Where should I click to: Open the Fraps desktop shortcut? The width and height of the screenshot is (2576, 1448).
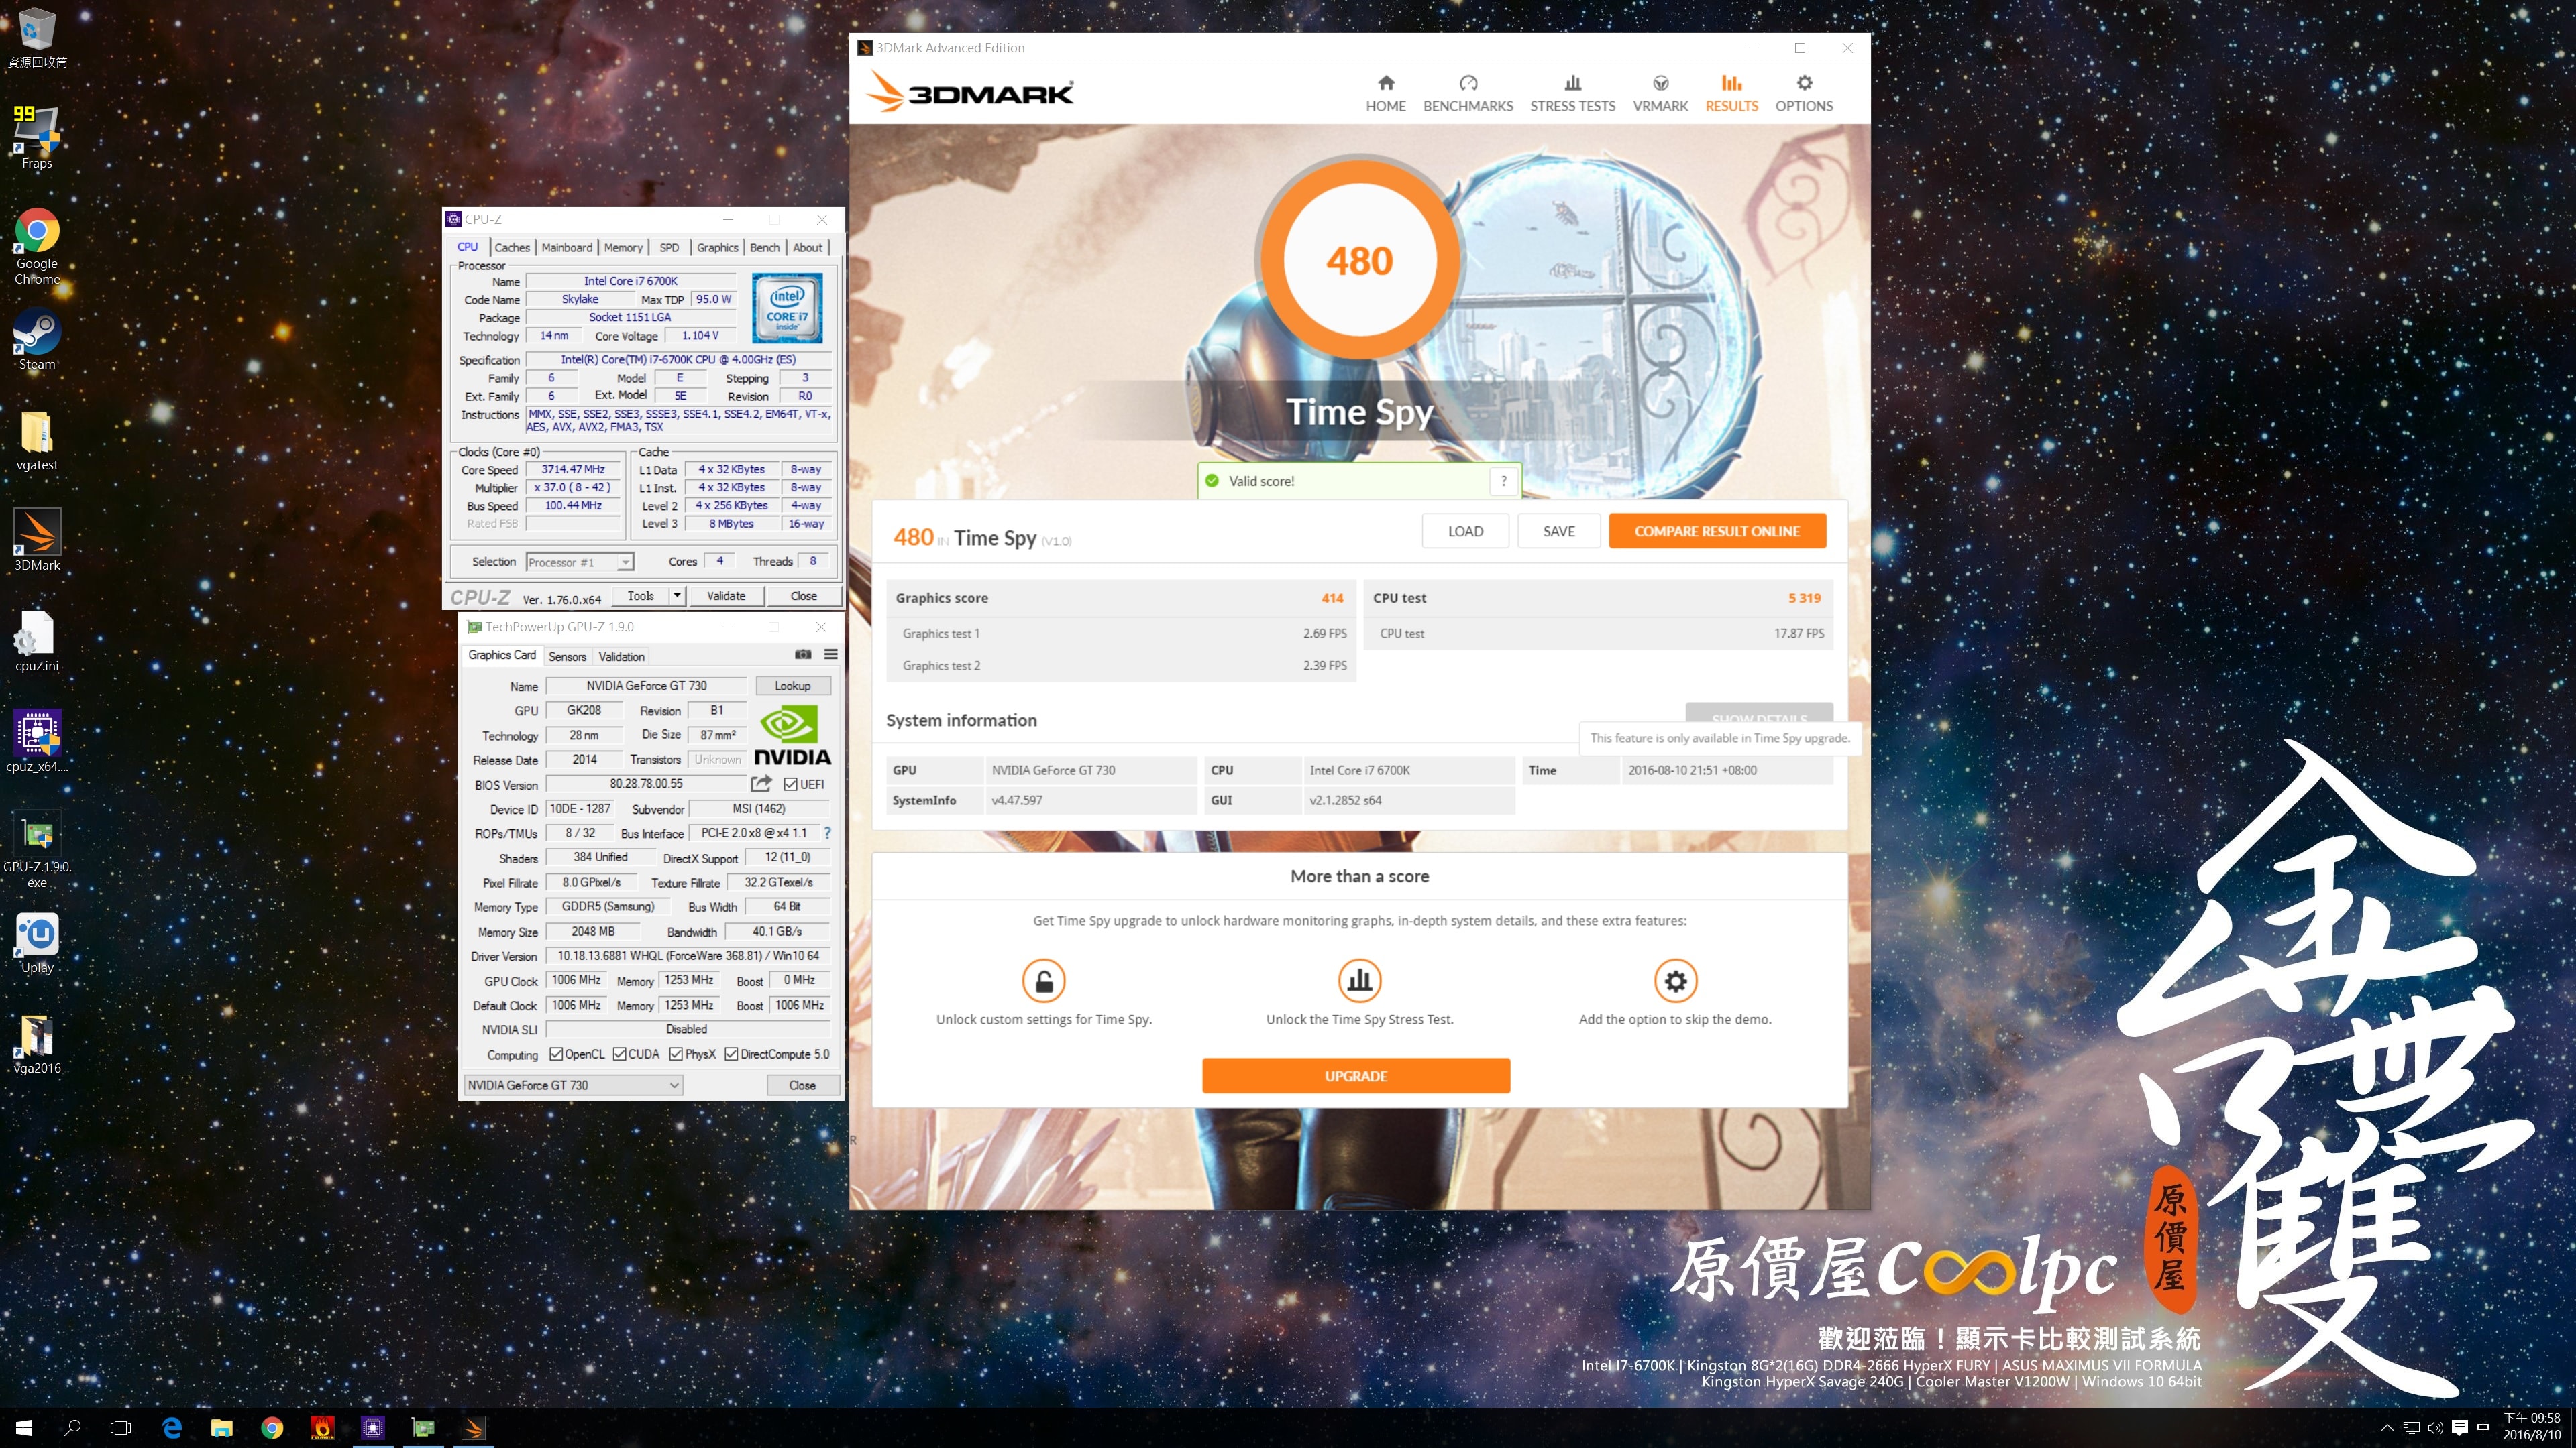pyautogui.click(x=37, y=137)
